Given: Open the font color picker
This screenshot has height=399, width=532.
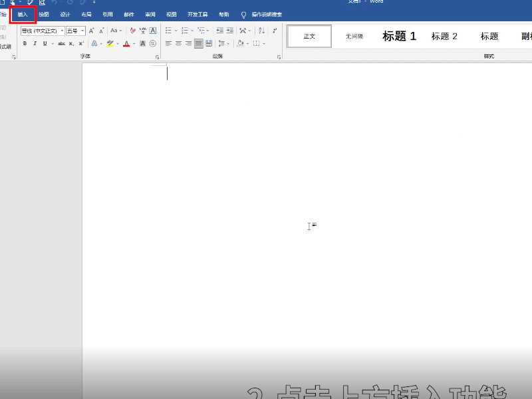Looking at the screenshot, I should 126,43.
